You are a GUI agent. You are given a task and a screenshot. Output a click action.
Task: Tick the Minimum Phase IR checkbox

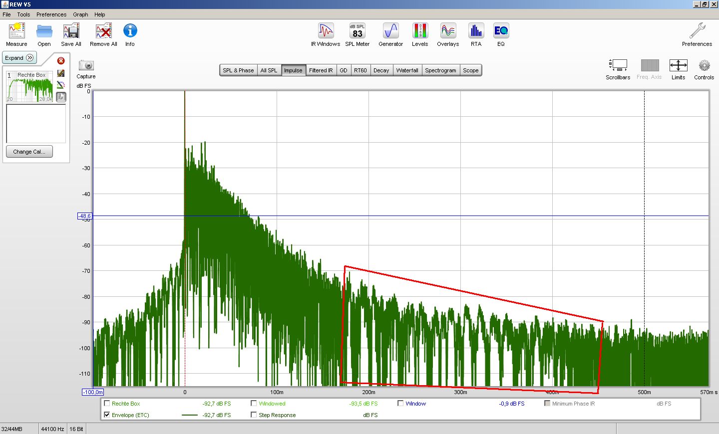click(547, 404)
